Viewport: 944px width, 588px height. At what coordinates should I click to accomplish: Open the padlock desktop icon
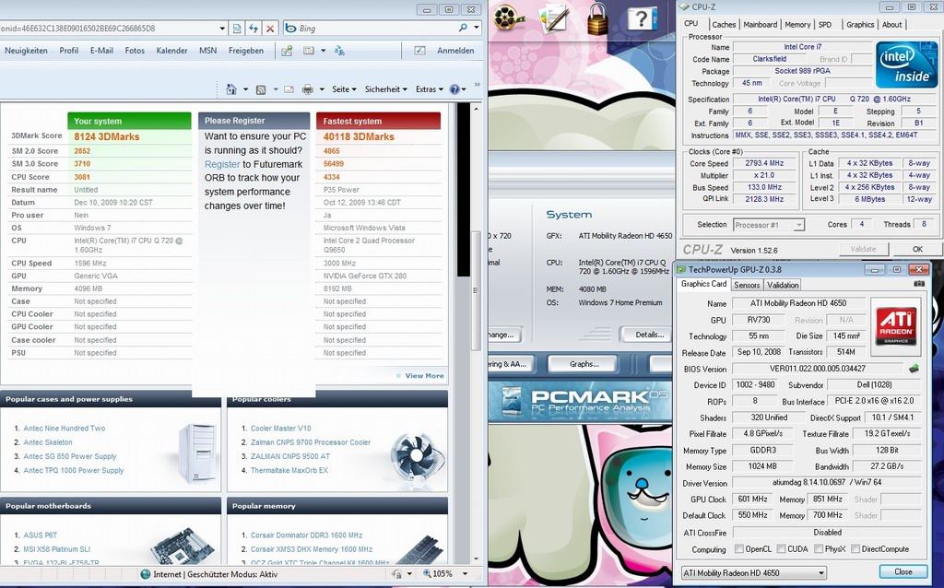point(597,19)
